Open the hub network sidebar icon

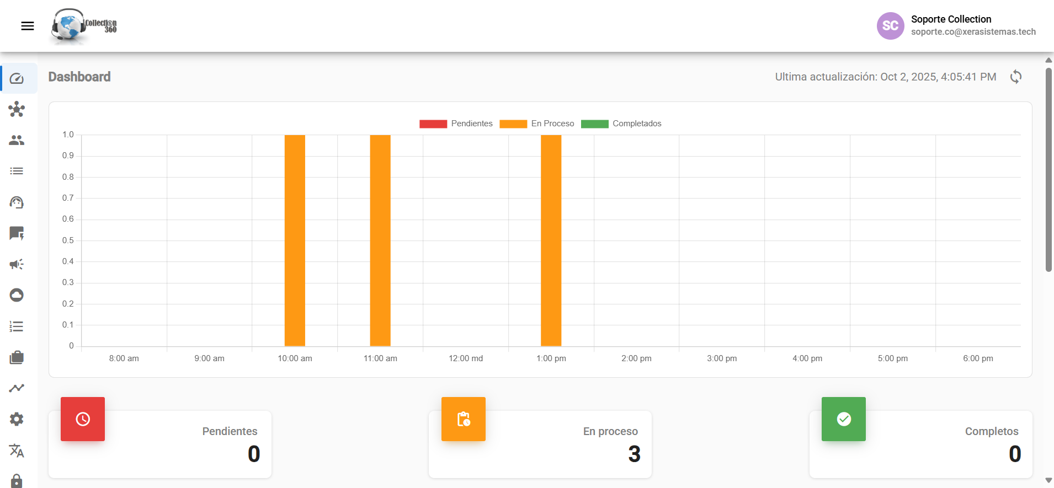pyautogui.click(x=17, y=109)
